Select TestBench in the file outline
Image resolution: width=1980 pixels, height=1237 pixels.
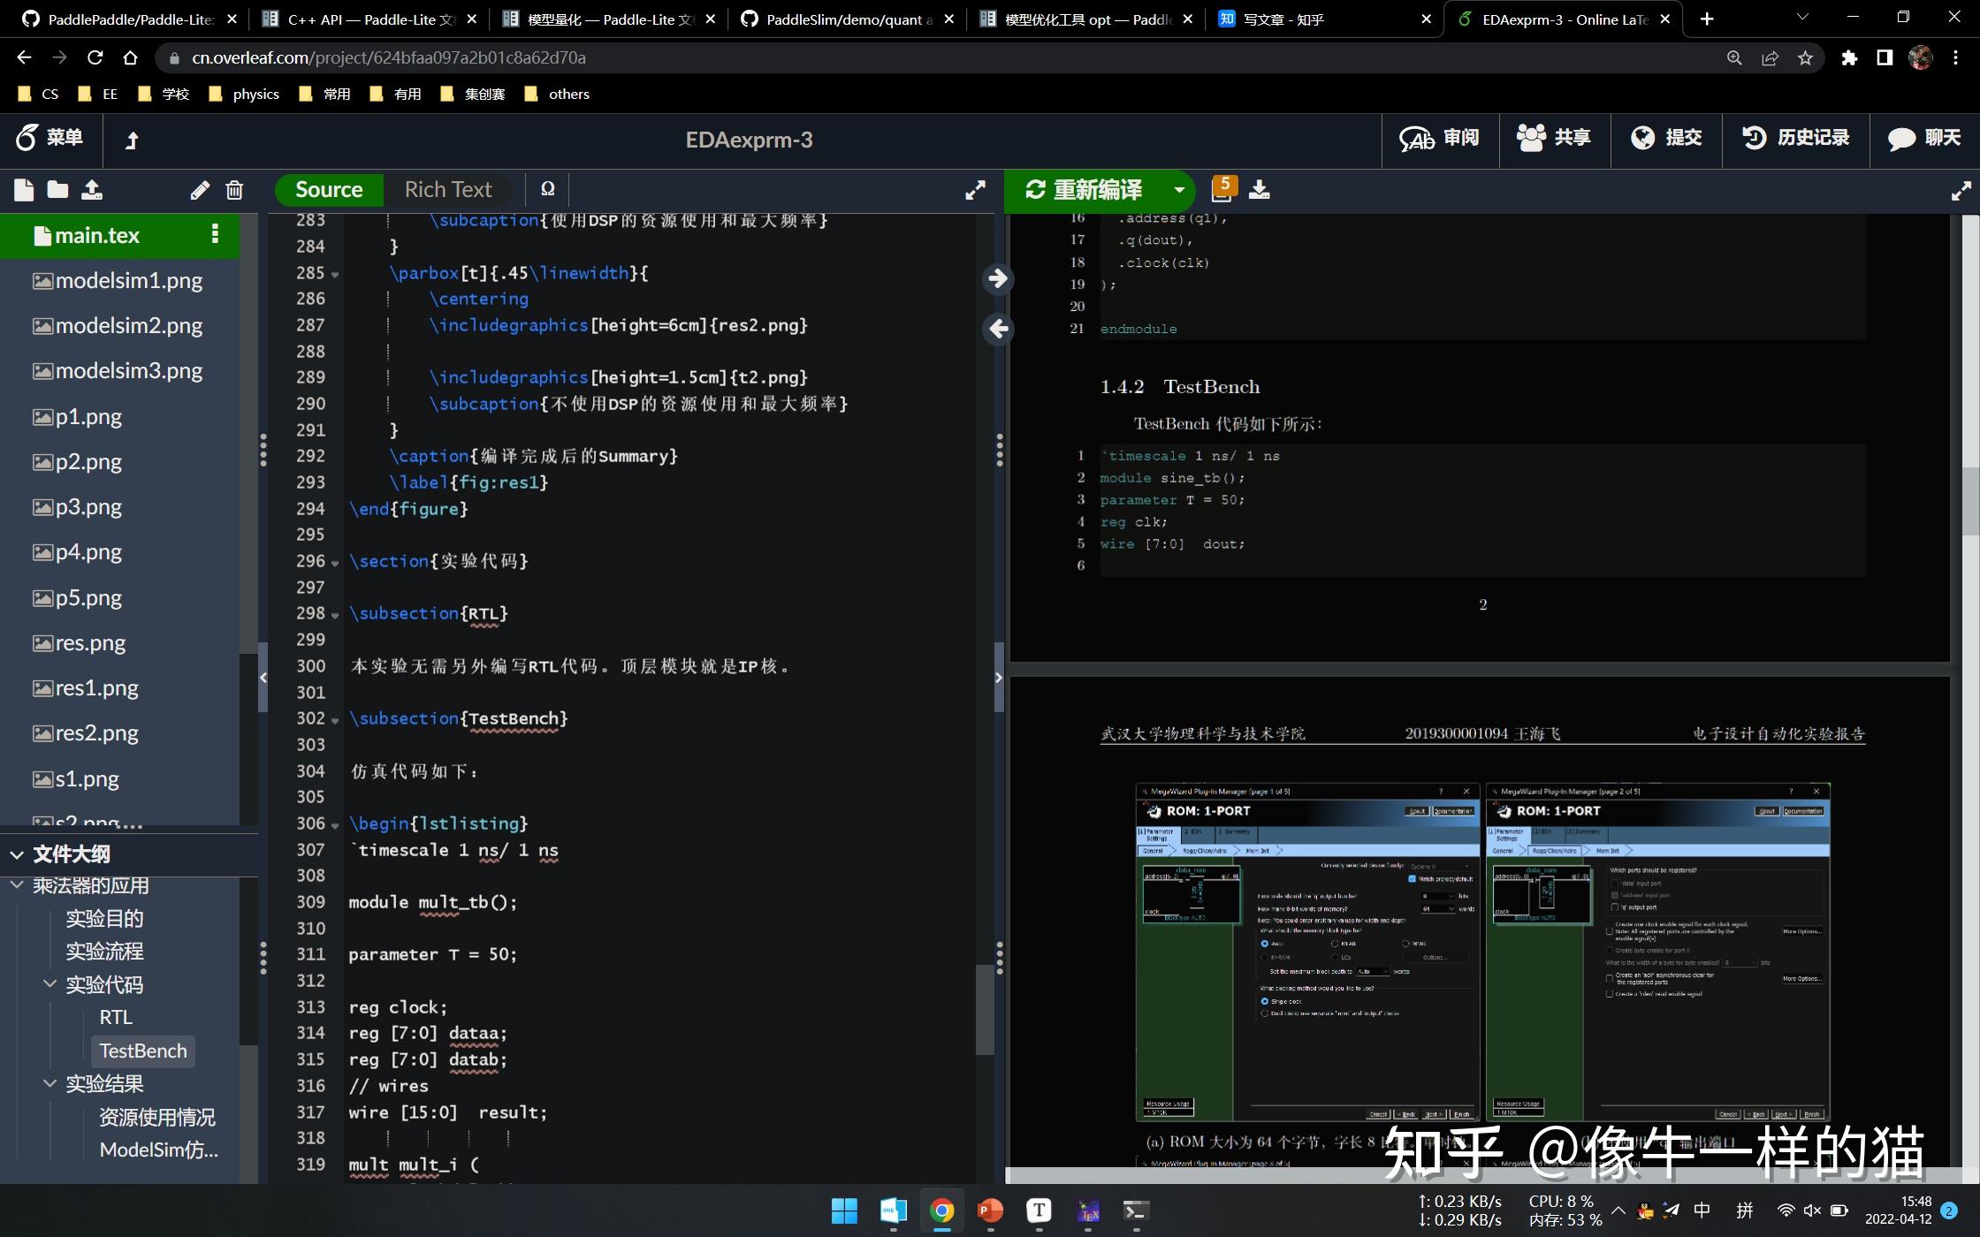(142, 1051)
